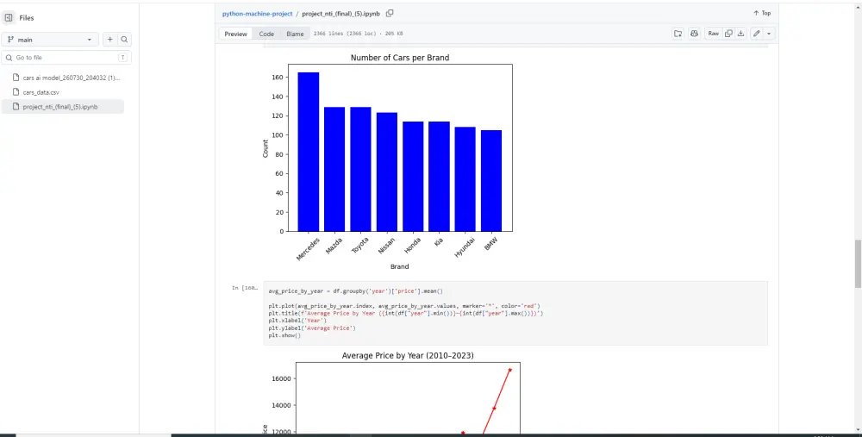View the Raw file contents

point(713,34)
